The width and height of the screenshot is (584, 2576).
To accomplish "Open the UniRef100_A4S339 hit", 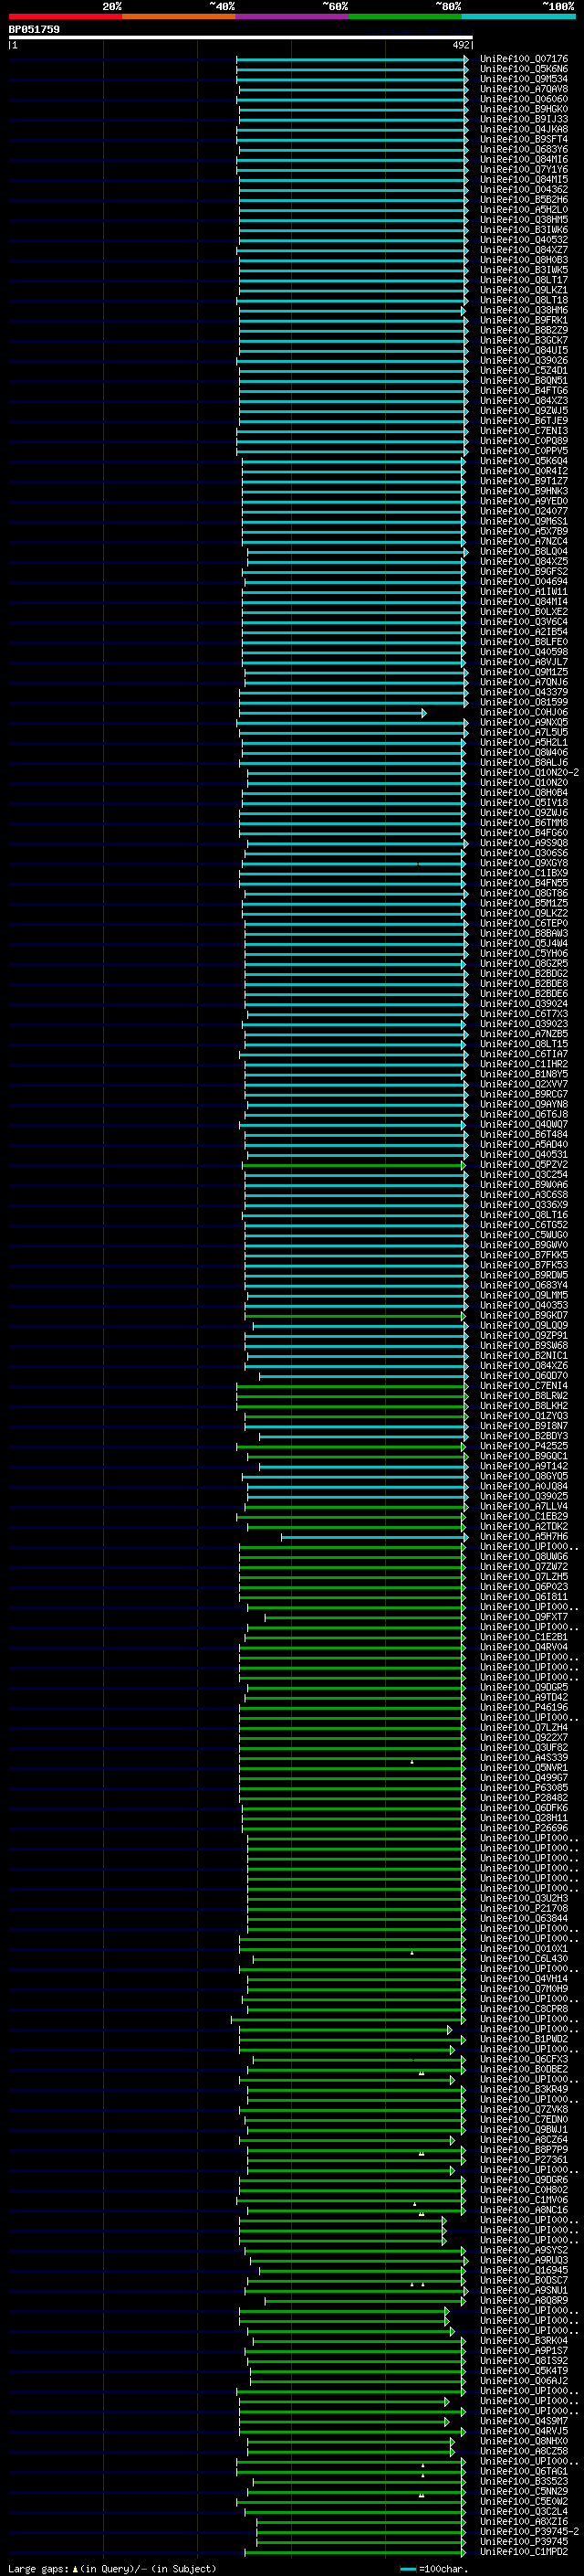I will pos(524,1758).
